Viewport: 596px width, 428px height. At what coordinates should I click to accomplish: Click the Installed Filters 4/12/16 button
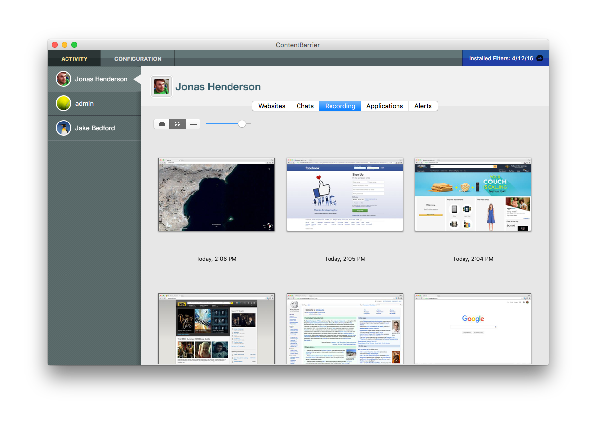click(x=501, y=58)
